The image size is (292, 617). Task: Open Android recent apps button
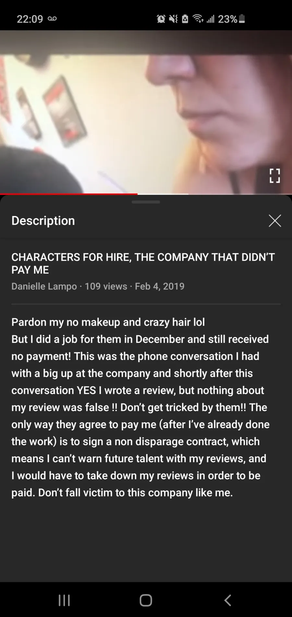[64, 600]
